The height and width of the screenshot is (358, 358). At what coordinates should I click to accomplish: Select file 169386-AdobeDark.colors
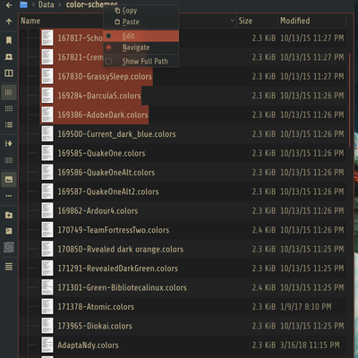103,115
